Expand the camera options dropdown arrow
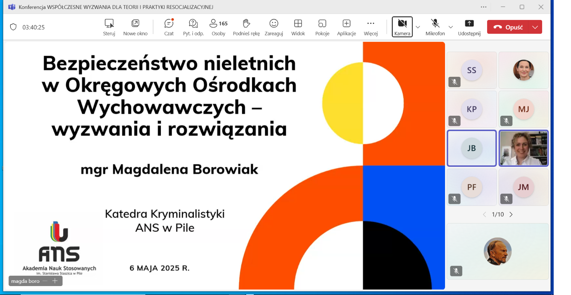The image size is (571, 295). [x=418, y=27]
